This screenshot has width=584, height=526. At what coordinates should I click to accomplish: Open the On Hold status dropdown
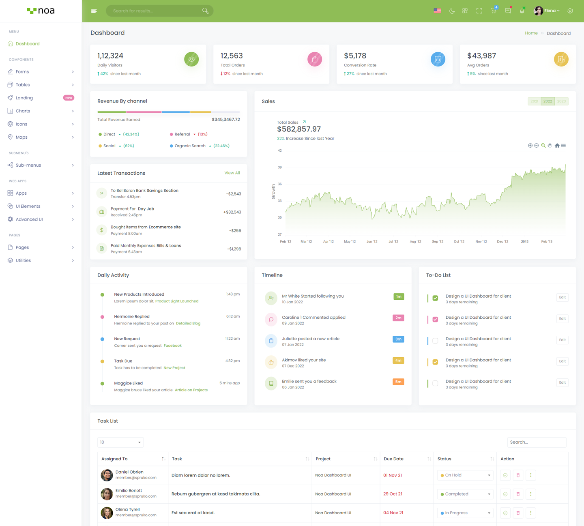(465, 475)
